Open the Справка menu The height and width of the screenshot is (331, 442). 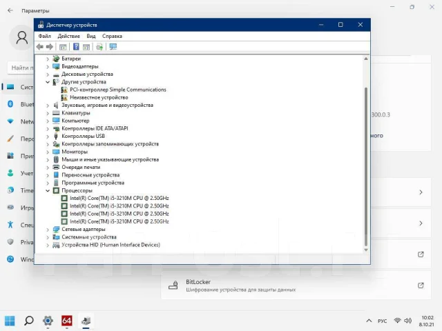(x=112, y=36)
